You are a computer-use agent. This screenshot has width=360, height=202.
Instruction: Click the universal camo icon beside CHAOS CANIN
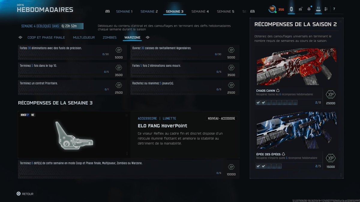click(x=278, y=90)
